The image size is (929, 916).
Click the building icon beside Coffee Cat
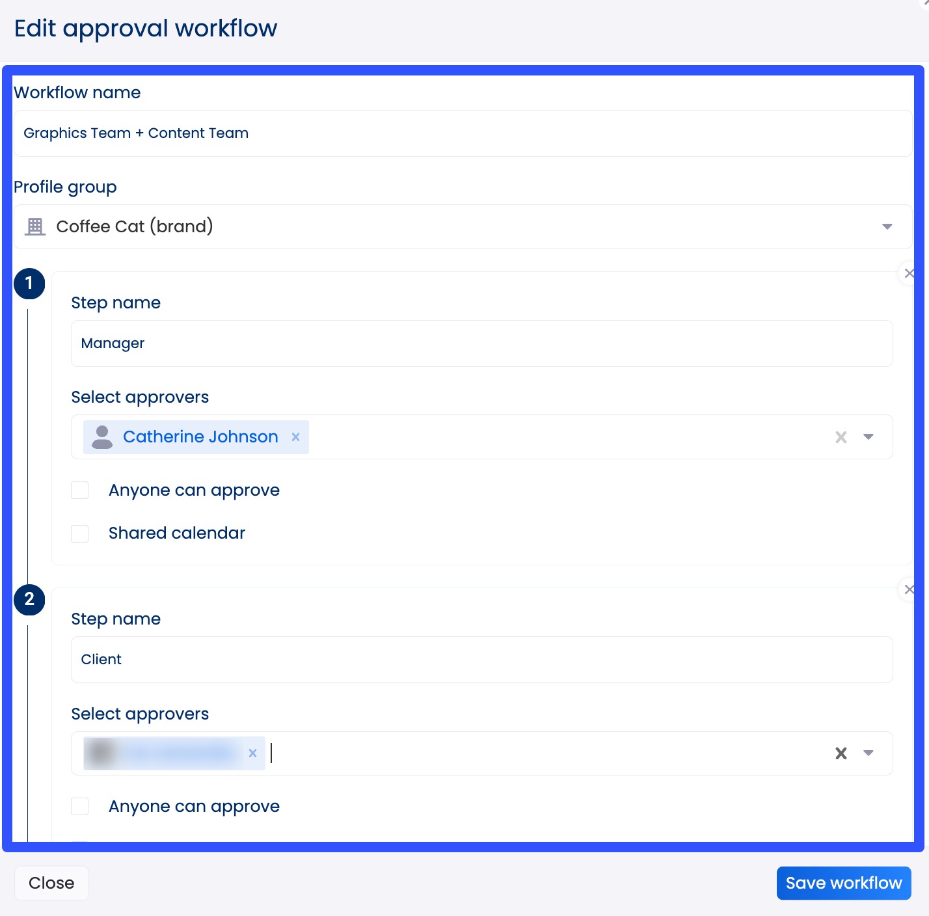tap(34, 226)
